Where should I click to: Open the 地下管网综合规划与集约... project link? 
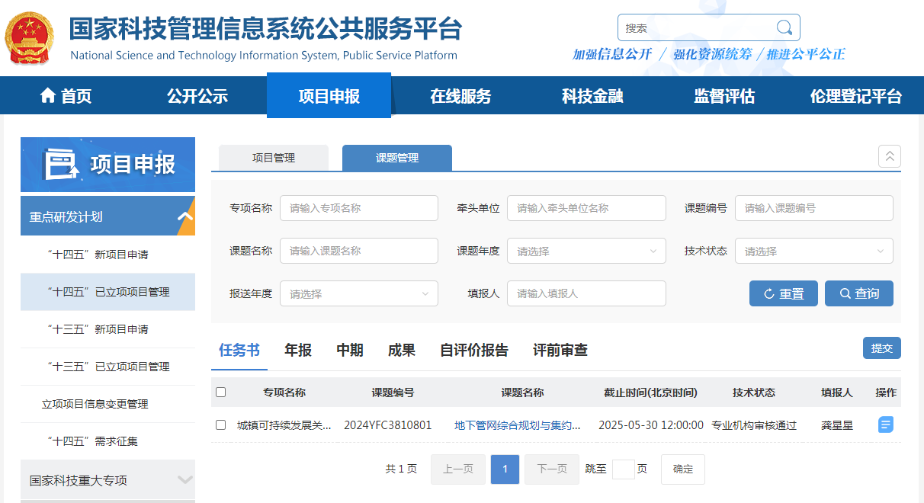click(518, 425)
